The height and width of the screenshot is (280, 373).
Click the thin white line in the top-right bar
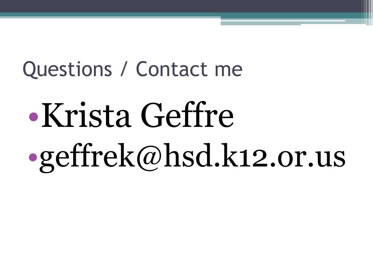click(x=283, y=21)
